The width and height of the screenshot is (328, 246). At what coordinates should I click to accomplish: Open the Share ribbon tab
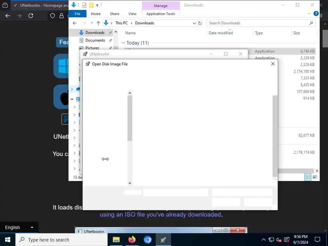[x=114, y=14]
